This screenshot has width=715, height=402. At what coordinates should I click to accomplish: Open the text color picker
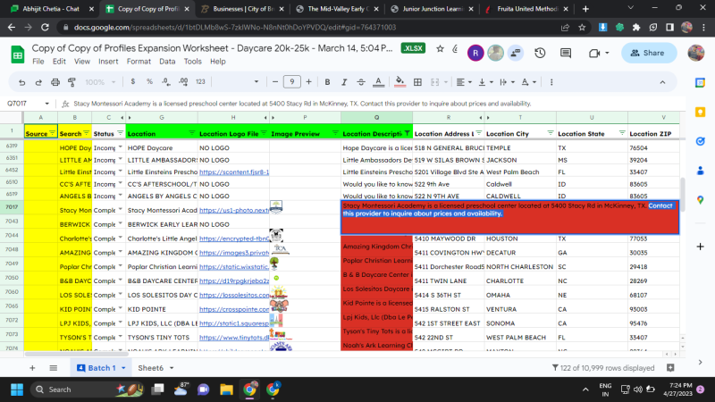coord(378,82)
